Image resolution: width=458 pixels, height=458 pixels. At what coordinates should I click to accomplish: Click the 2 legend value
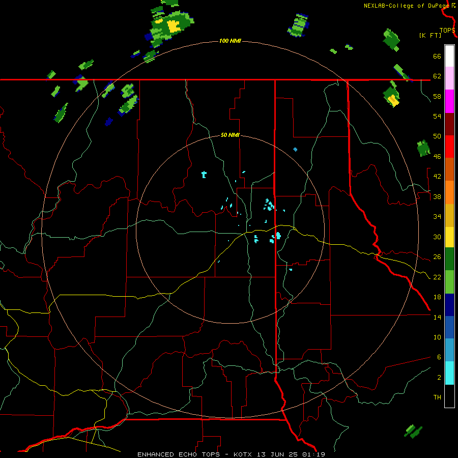pyautogui.click(x=439, y=378)
